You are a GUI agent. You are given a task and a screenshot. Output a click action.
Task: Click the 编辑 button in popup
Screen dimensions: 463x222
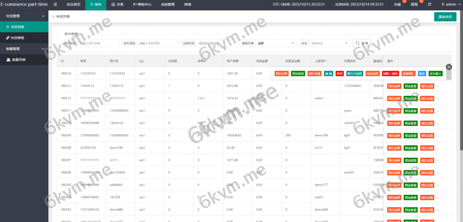[x=328, y=73]
